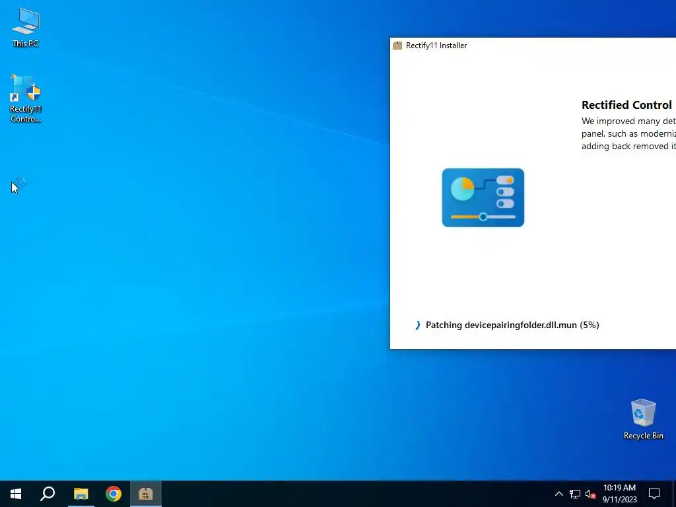Open taskbar Search magnifier
Viewport: 676px width, 507px height.
coord(48,494)
